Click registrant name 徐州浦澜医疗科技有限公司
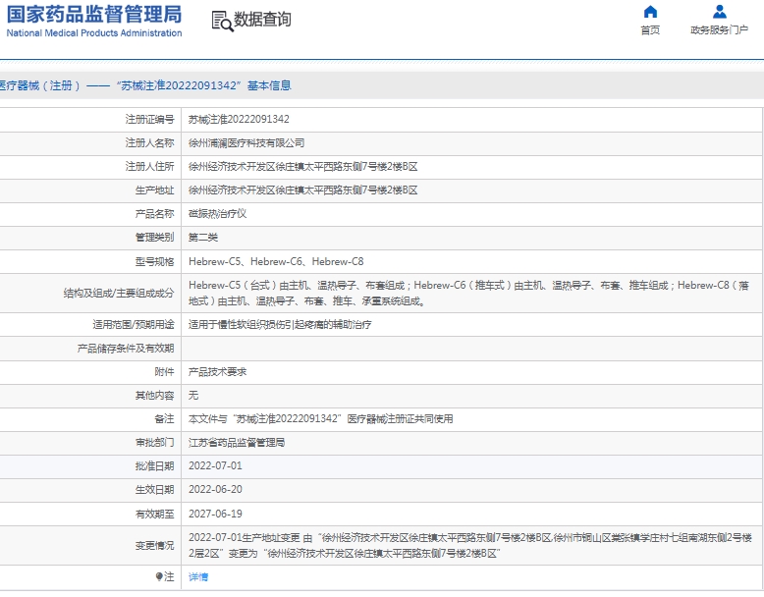This screenshot has width=764, height=597. click(246, 142)
